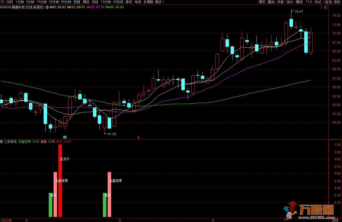Switch to 周线 weekly chart
The height and width of the screenshot is (222, 342).
coord(86,2)
